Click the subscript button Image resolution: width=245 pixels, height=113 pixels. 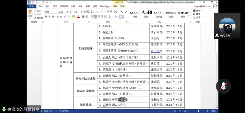[x=62, y=17]
